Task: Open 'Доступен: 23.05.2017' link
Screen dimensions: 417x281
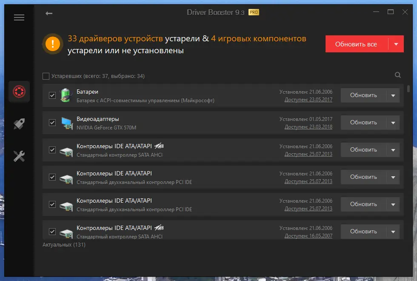Action: tap(308, 100)
